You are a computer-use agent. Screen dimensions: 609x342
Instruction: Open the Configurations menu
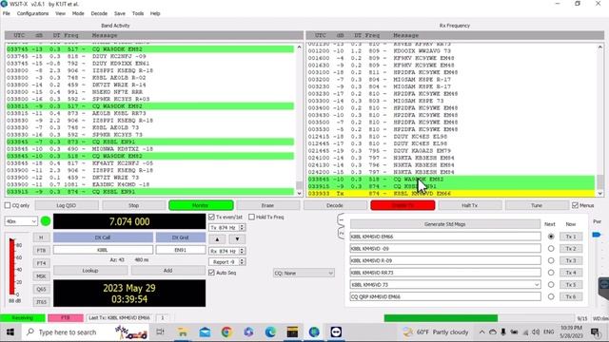click(32, 13)
